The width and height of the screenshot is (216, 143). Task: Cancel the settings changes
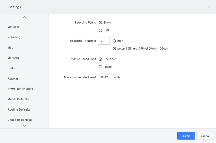pos(205,136)
